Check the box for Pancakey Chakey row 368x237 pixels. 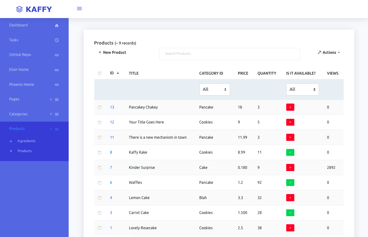click(100, 107)
